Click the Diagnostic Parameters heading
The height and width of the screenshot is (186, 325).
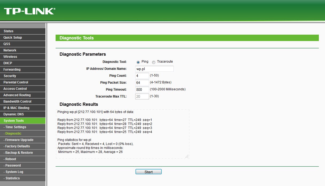(x=83, y=54)
